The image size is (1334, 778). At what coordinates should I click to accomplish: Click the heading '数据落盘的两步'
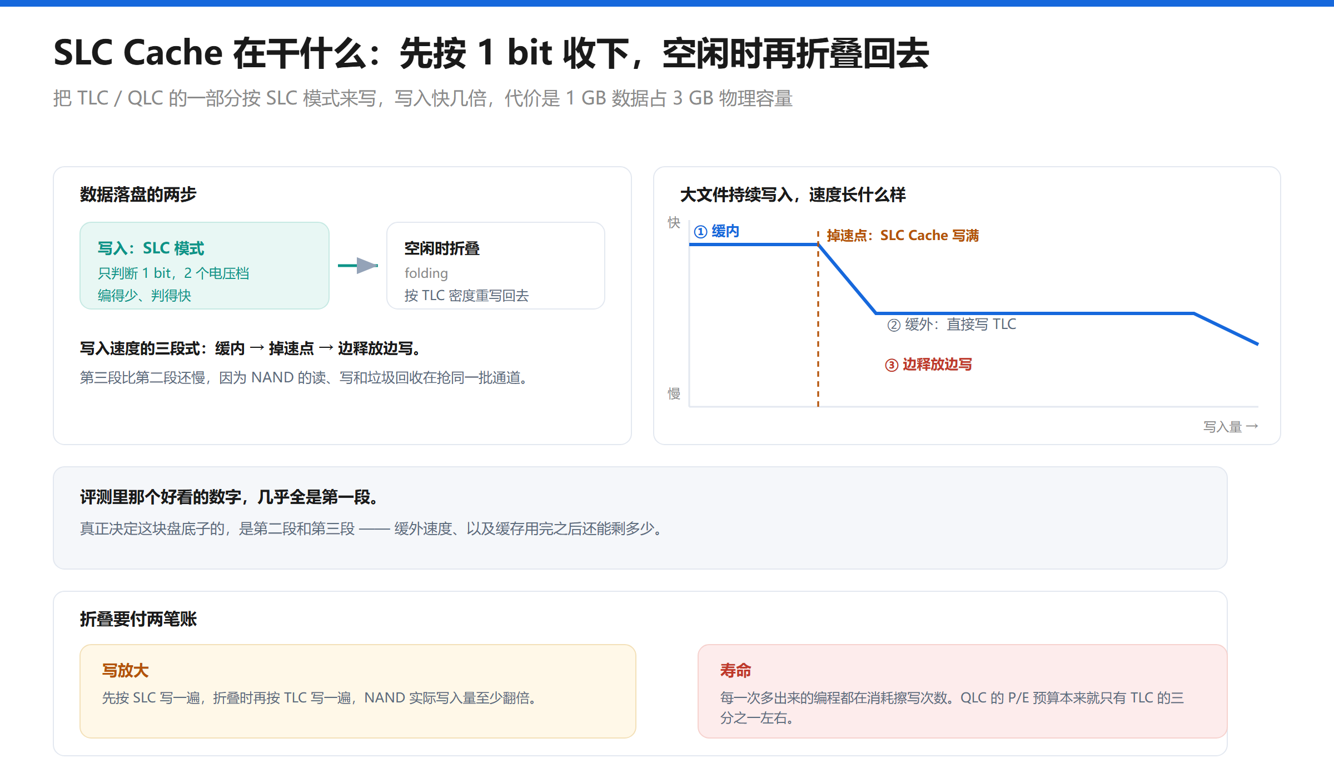[138, 194]
